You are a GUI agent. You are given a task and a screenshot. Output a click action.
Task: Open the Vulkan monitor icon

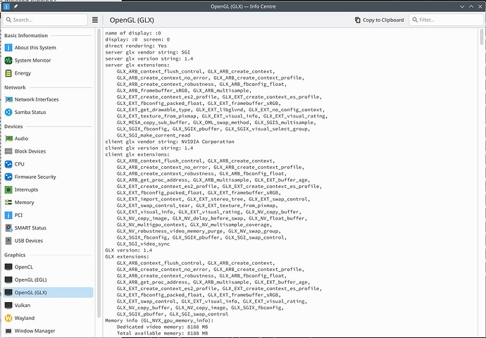(8, 306)
